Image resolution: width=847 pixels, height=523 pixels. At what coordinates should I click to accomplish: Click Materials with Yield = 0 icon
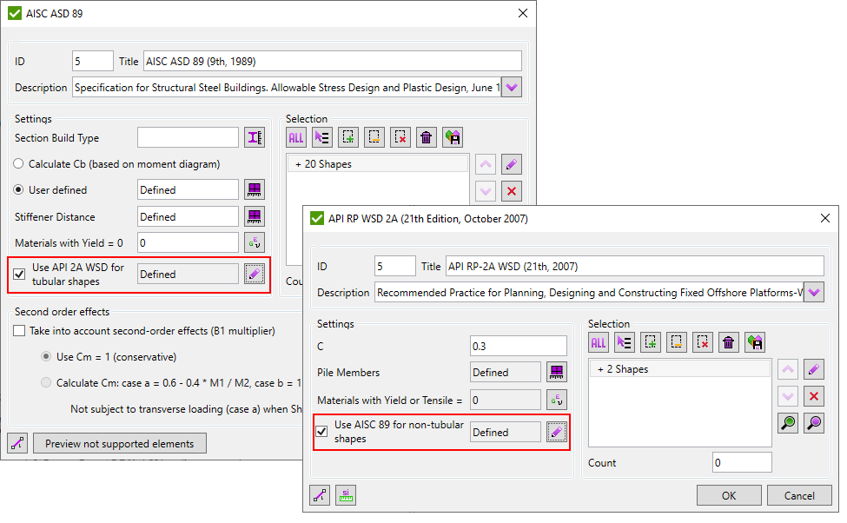pyautogui.click(x=255, y=243)
